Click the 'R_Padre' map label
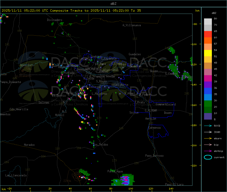The height and width of the screenshot is (192, 227). pyautogui.click(x=145, y=95)
